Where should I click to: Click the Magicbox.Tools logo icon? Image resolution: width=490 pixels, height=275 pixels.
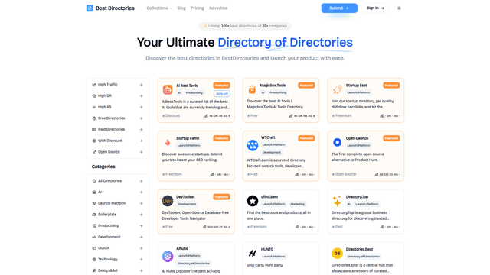click(252, 89)
